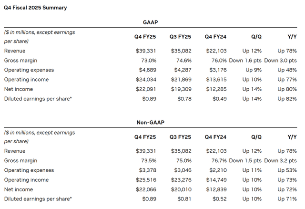Click Non-GAAP gross margin 73.5% value

tap(149, 160)
